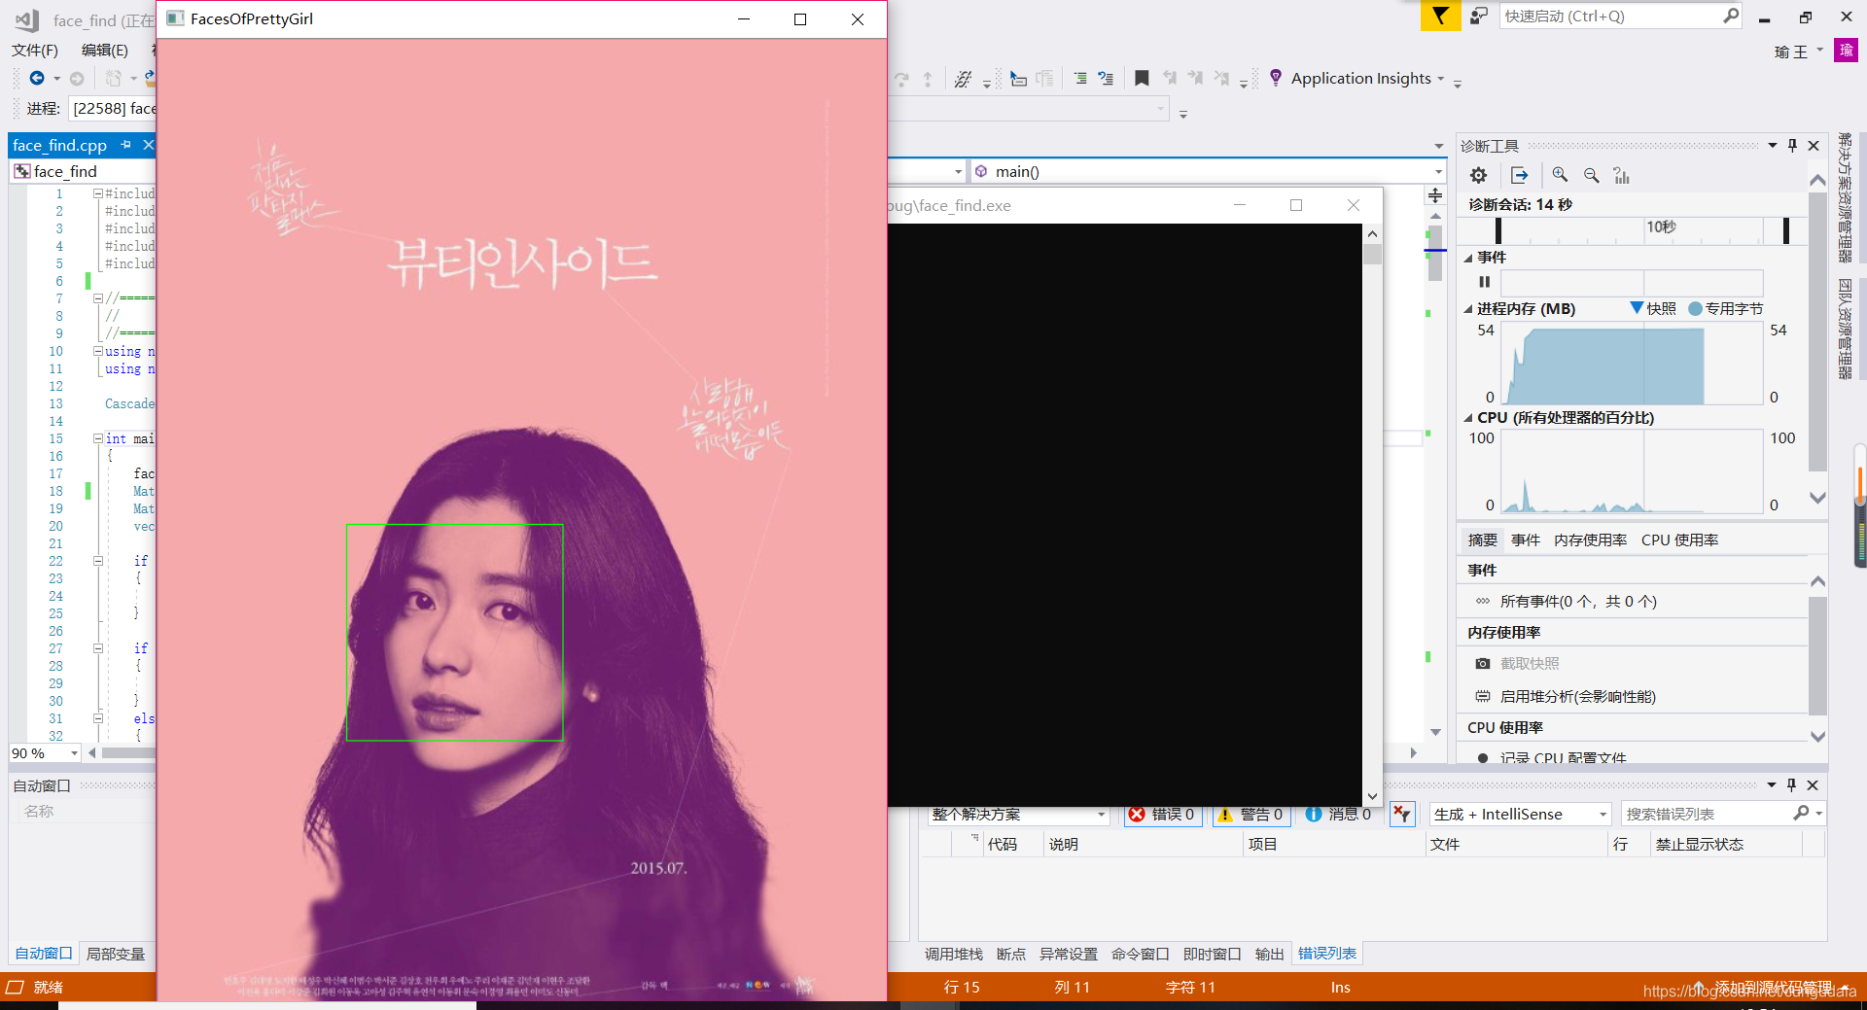Pin the error list panel
Image resolution: width=1867 pixels, height=1010 pixels.
1791,784
